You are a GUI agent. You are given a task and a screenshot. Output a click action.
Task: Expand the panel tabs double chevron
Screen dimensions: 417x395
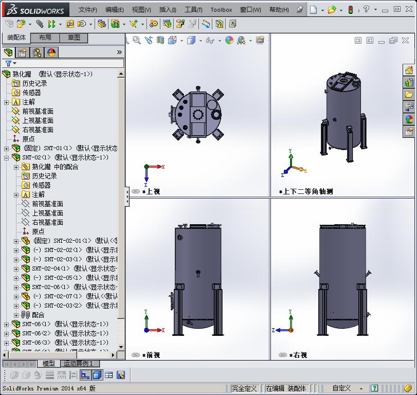point(119,52)
